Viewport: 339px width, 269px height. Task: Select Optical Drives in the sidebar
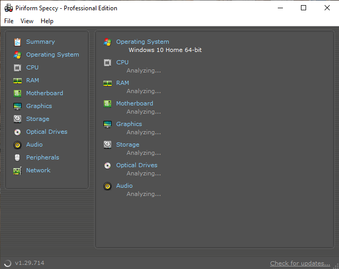point(47,132)
